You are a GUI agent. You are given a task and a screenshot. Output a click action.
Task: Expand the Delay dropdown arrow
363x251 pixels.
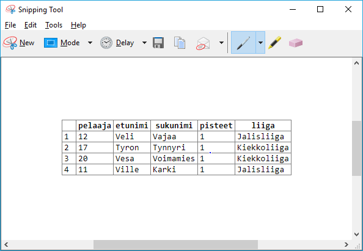pyautogui.click(x=144, y=43)
